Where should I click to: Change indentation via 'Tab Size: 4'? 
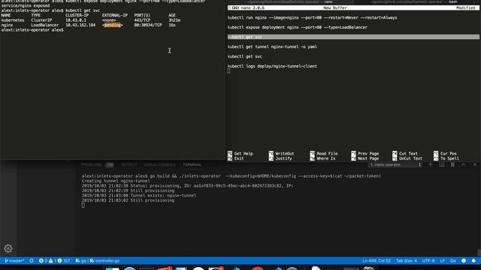click(x=407, y=261)
